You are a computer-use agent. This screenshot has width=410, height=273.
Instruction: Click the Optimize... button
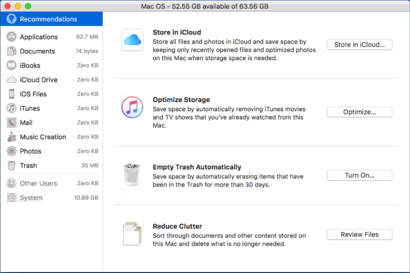click(x=359, y=112)
